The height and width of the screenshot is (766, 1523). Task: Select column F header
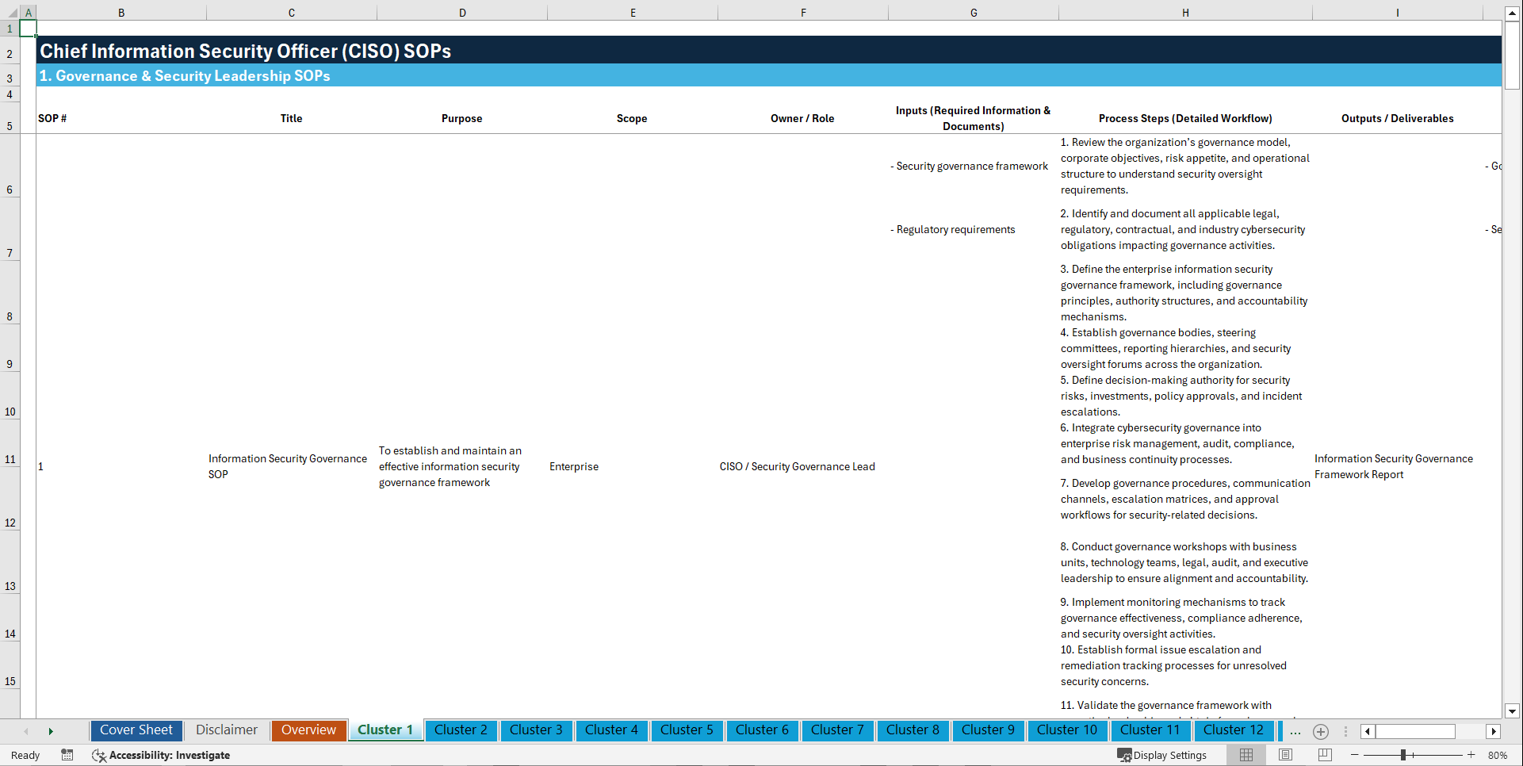(x=803, y=13)
